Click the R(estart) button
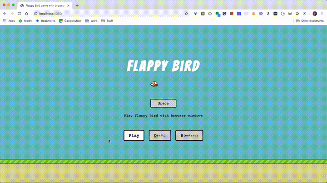The height and width of the screenshot is (183, 327). (189, 135)
